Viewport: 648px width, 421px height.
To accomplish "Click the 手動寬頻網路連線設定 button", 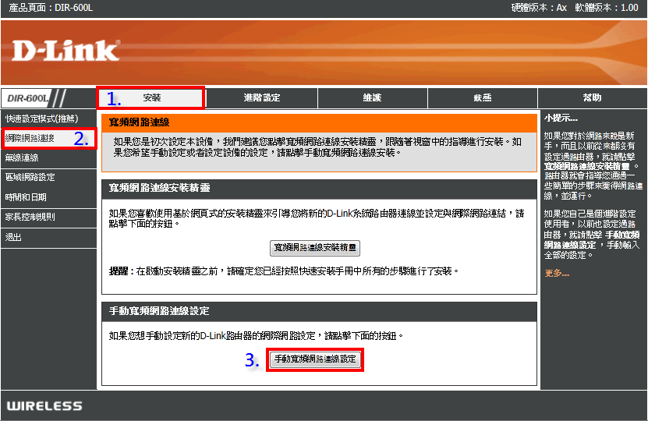I will (315, 359).
